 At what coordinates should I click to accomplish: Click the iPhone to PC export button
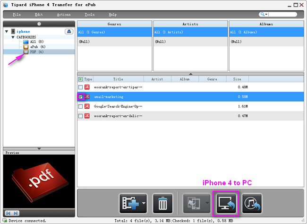[226, 203]
